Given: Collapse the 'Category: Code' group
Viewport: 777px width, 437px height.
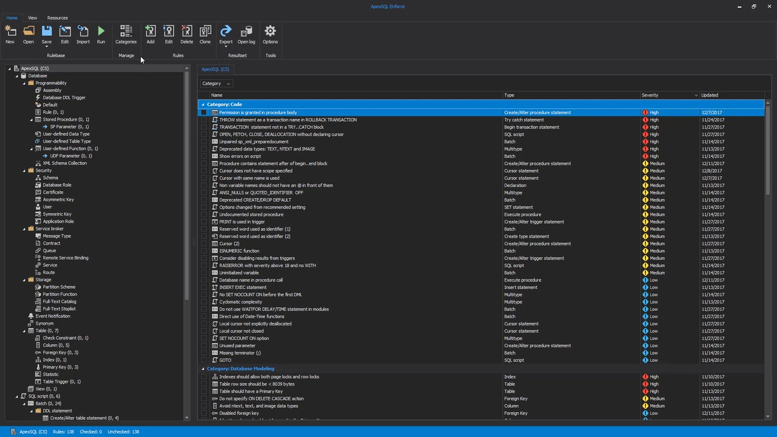Looking at the screenshot, I should 203,104.
